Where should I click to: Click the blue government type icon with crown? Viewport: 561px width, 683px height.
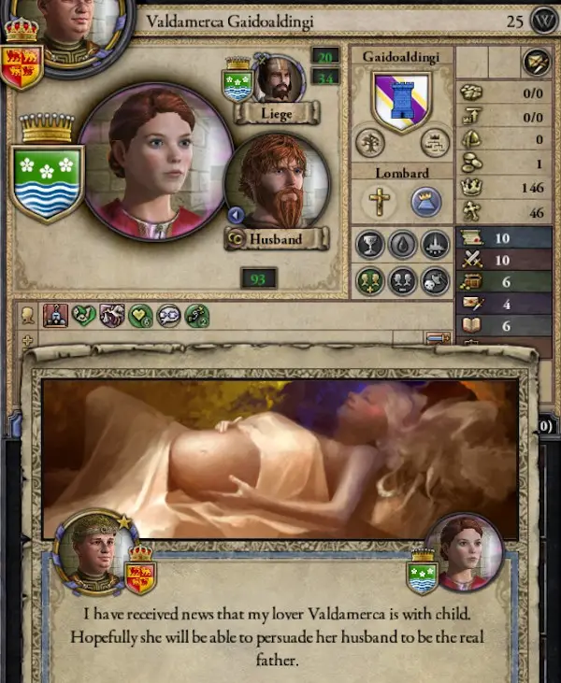point(425,202)
